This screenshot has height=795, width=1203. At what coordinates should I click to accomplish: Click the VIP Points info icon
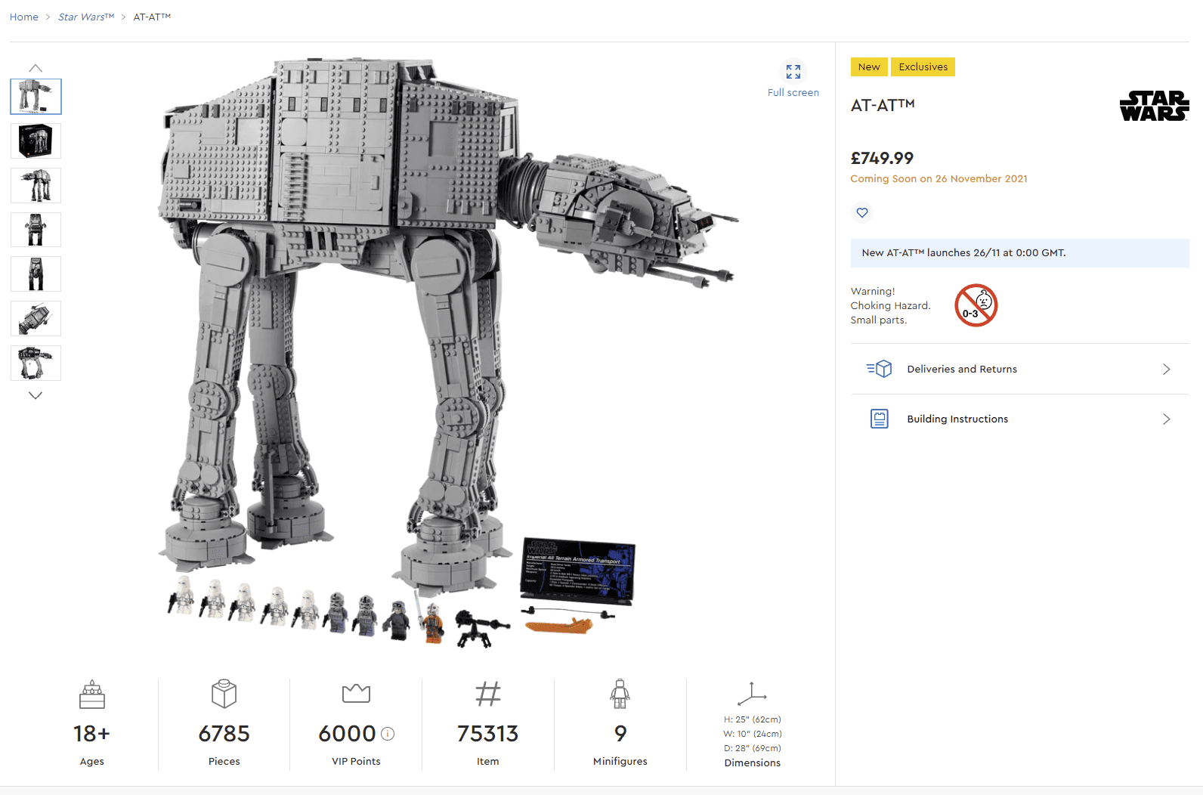click(388, 734)
